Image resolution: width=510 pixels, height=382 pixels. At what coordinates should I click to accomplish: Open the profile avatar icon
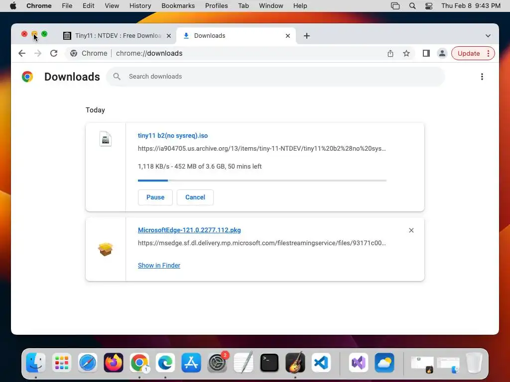(442, 53)
